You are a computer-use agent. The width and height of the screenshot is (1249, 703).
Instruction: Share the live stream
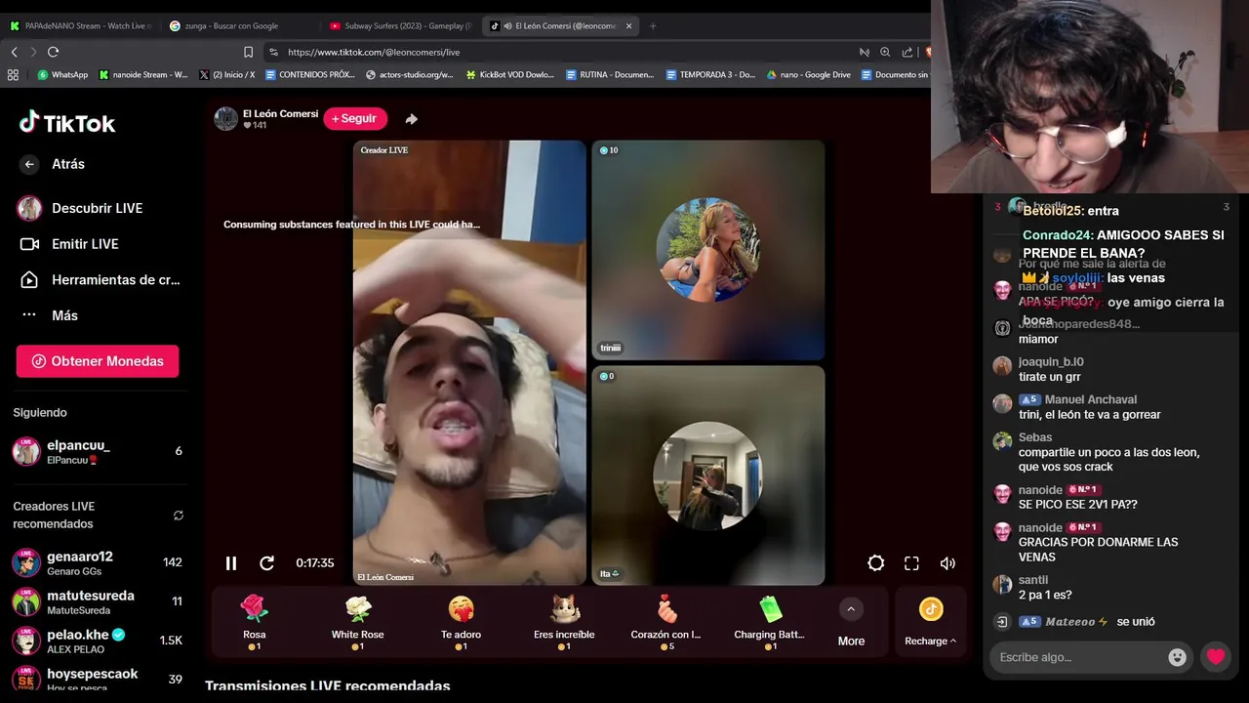412,119
